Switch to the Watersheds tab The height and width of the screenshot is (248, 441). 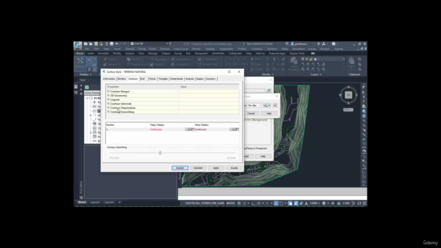tap(176, 79)
